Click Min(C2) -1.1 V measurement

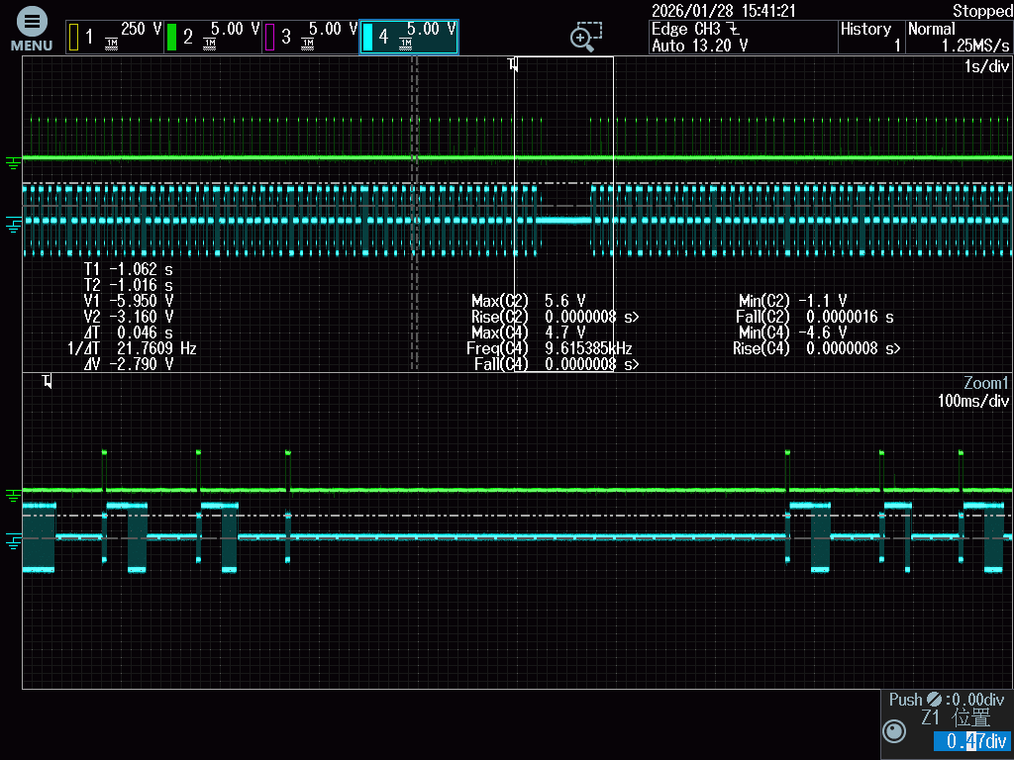coord(793,301)
